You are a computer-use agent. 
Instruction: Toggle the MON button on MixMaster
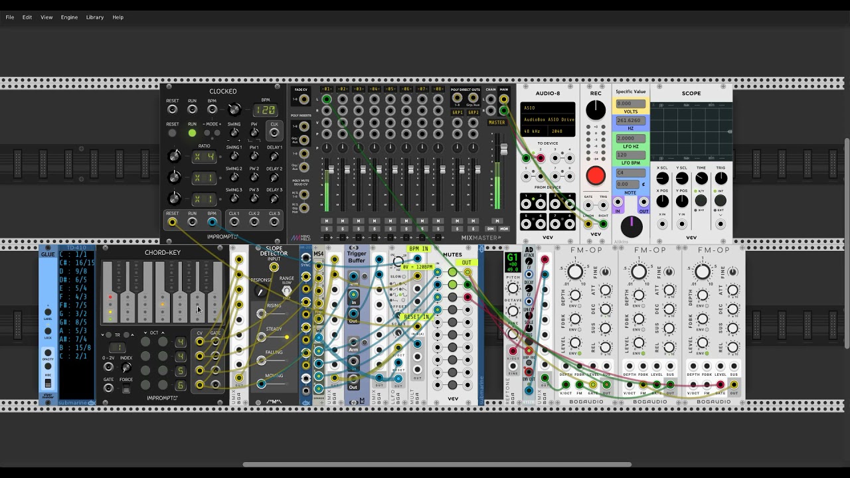(x=503, y=229)
